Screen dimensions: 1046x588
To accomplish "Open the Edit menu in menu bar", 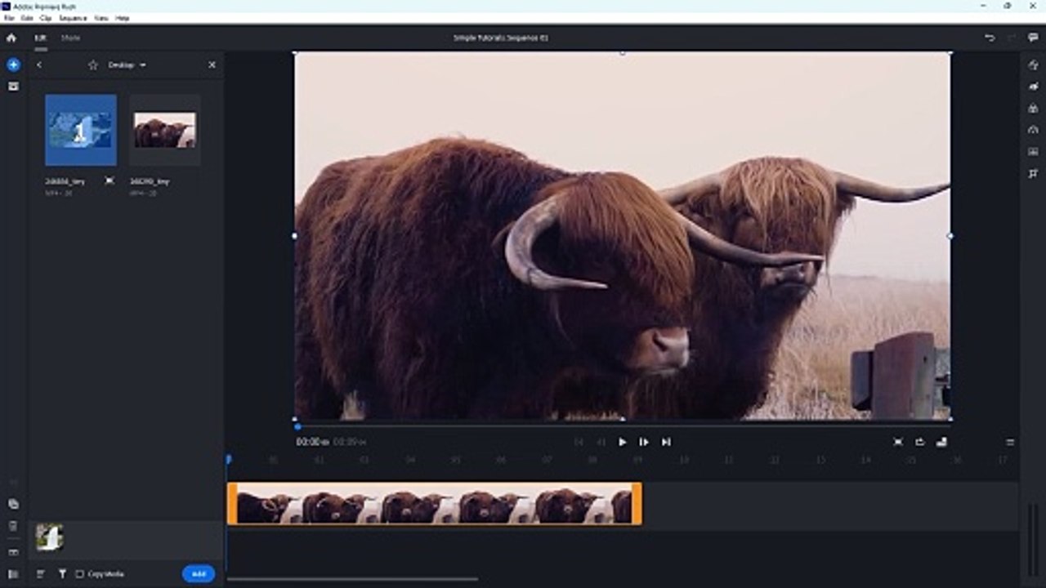I will click(28, 18).
